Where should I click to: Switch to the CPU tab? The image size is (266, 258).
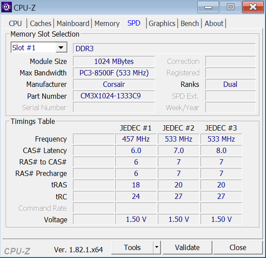[x=15, y=23]
